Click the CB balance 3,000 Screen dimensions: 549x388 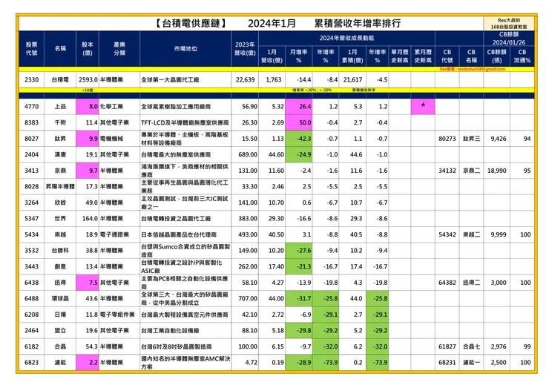click(x=499, y=283)
